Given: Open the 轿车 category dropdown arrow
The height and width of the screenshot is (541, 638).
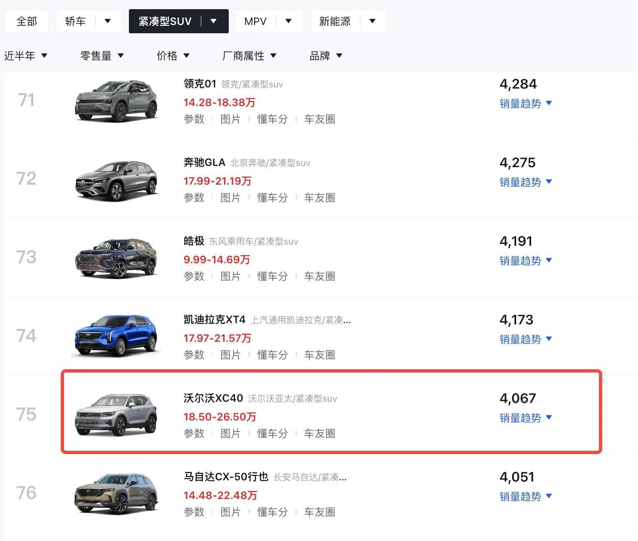Looking at the screenshot, I should click(108, 21).
